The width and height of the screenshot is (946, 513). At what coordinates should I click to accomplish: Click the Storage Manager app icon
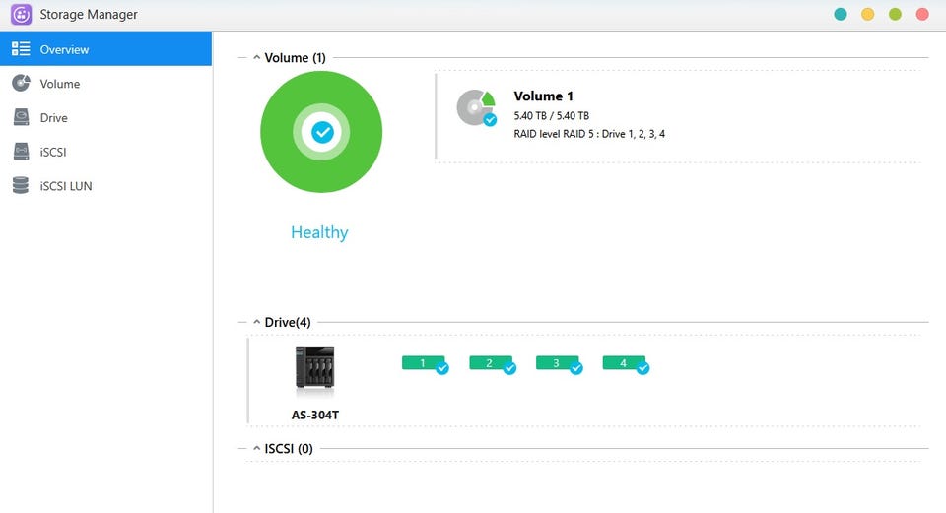tap(21, 15)
